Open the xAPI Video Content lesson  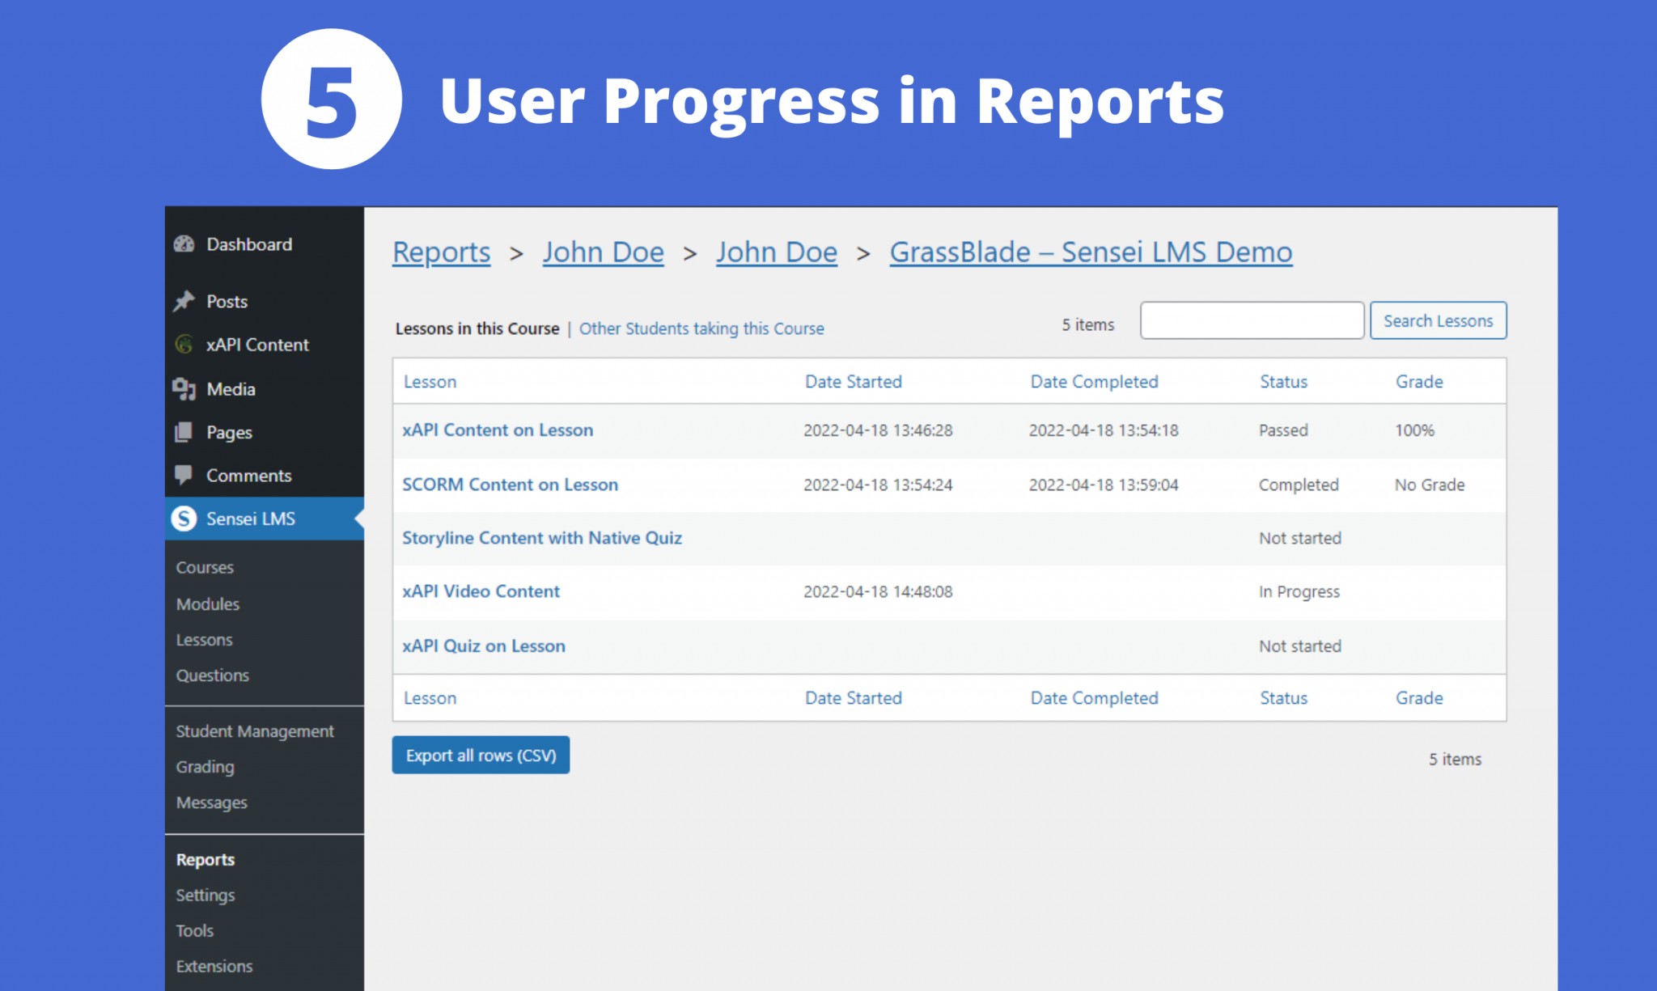point(481,591)
